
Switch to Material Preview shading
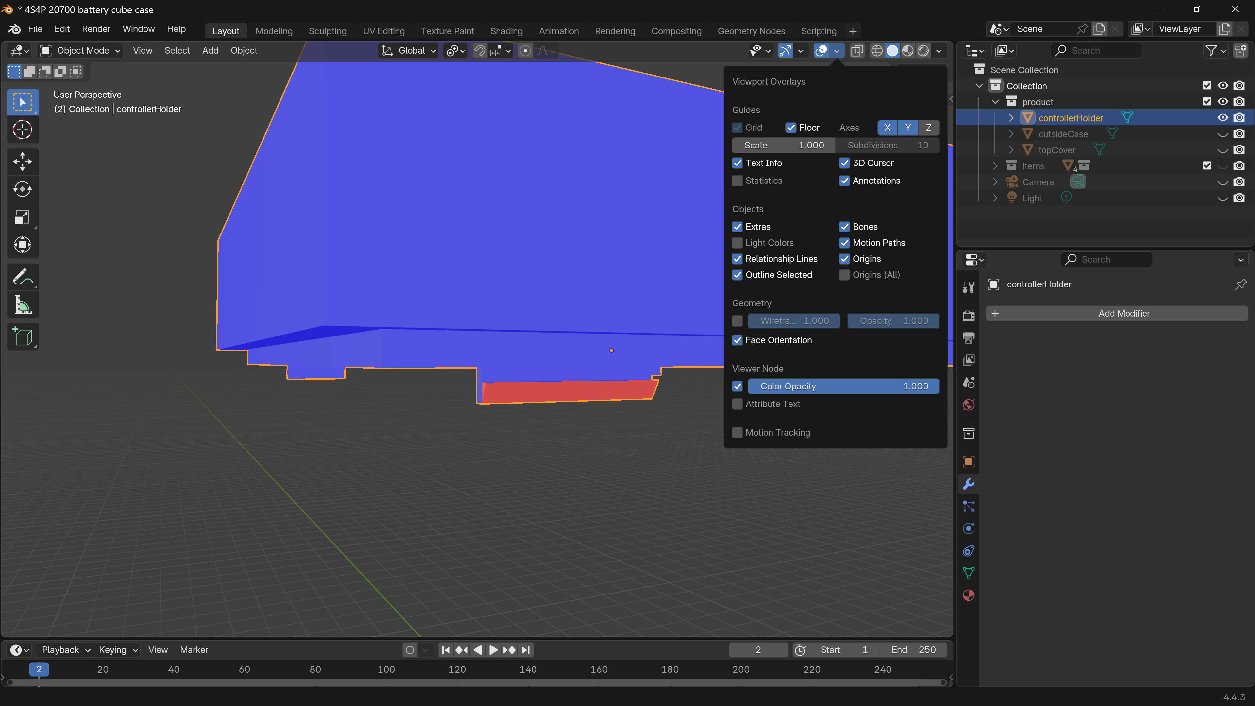point(907,51)
